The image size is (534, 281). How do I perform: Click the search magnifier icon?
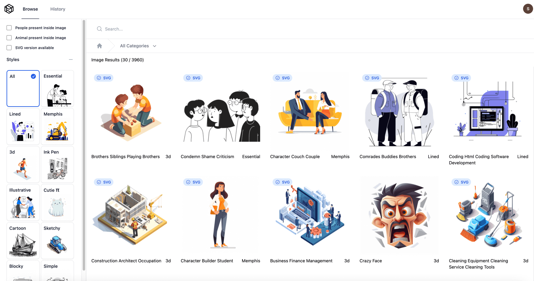pos(100,29)
